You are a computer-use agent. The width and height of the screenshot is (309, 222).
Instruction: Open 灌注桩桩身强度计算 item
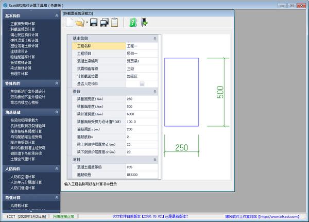point(26,131)
